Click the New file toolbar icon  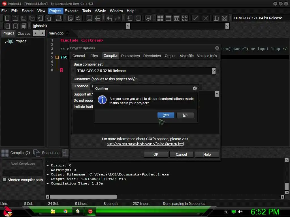pyautogui.click(x=7, y=18)
